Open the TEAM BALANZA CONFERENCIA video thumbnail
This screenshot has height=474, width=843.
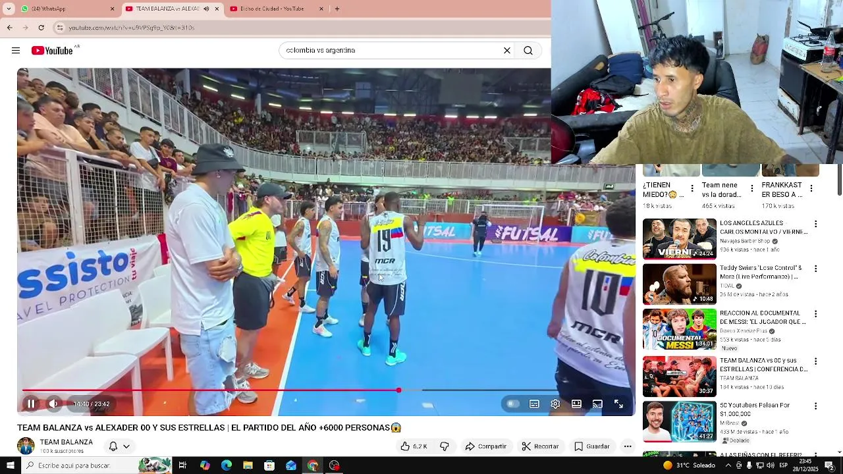point(679,376)
